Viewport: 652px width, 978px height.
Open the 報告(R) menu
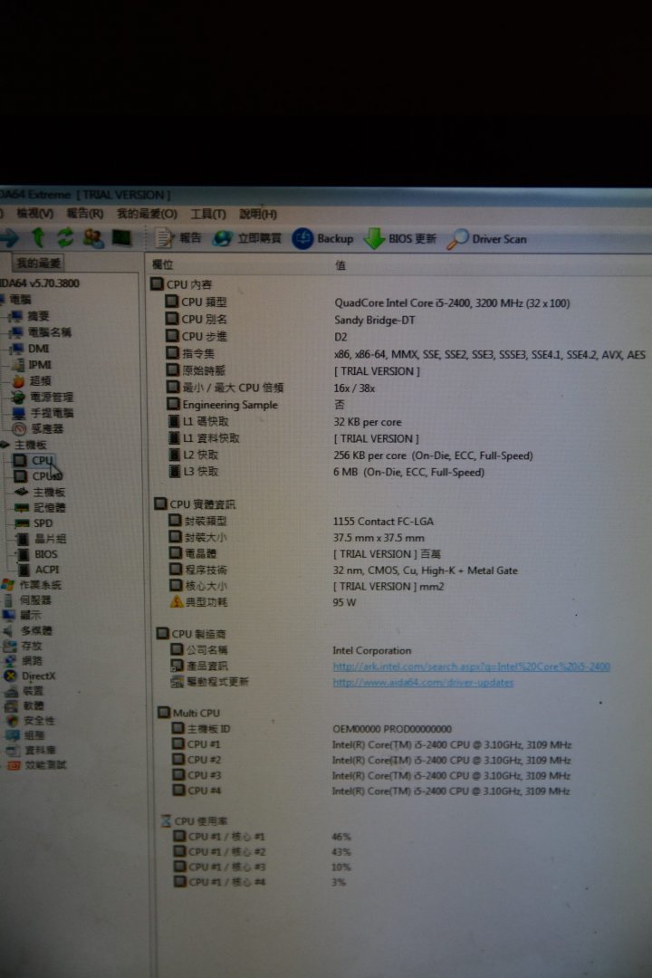pyautogui.click(x=85, y=214)
